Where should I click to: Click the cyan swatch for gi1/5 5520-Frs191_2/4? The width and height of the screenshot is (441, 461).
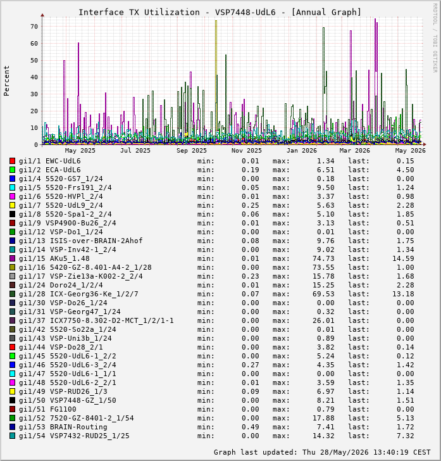tap(12, 187)
